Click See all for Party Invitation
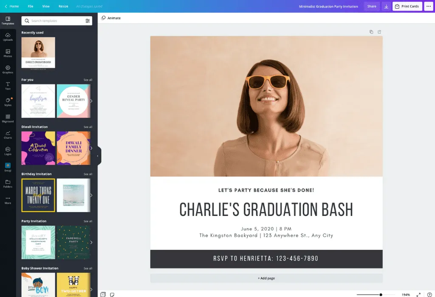Screen dimensions: 435x297 (88, 221)
